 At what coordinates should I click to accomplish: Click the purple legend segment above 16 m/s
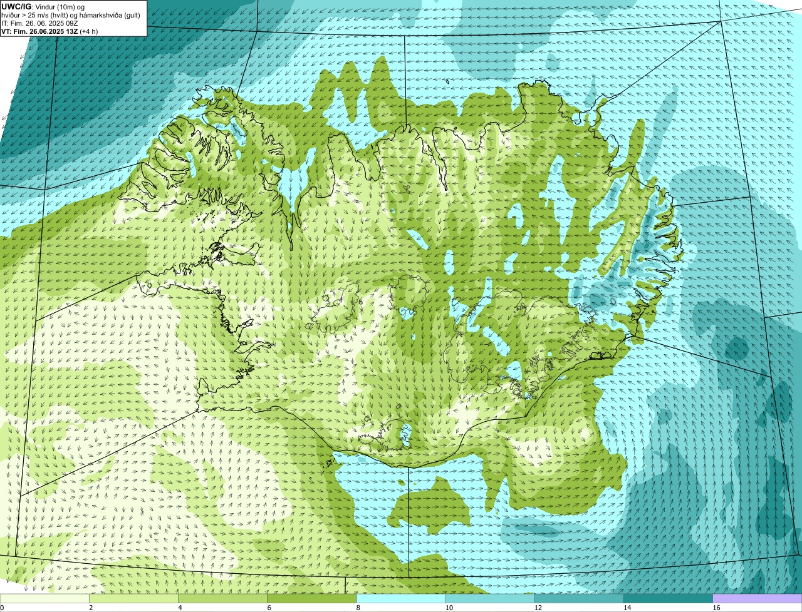point(758,599)
